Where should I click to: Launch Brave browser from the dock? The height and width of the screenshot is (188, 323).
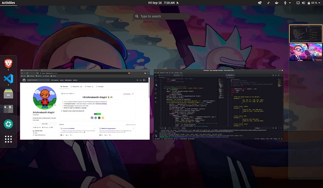pyautogui.click(x=9, y=63)
